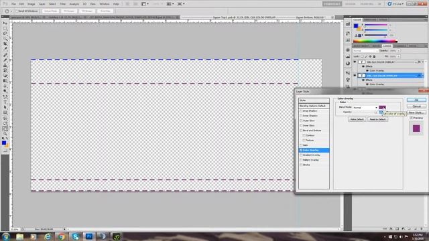Viewport: 429px width, 241px height.
Task: Click Cancel in the Layer Style dialog
Action: click(x=416, y=106)
